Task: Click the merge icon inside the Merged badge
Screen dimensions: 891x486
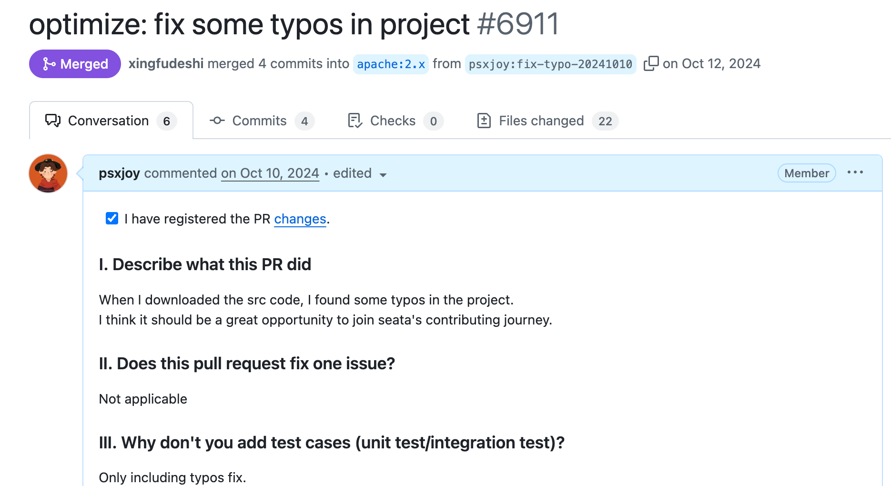Action: click(49, 63)
